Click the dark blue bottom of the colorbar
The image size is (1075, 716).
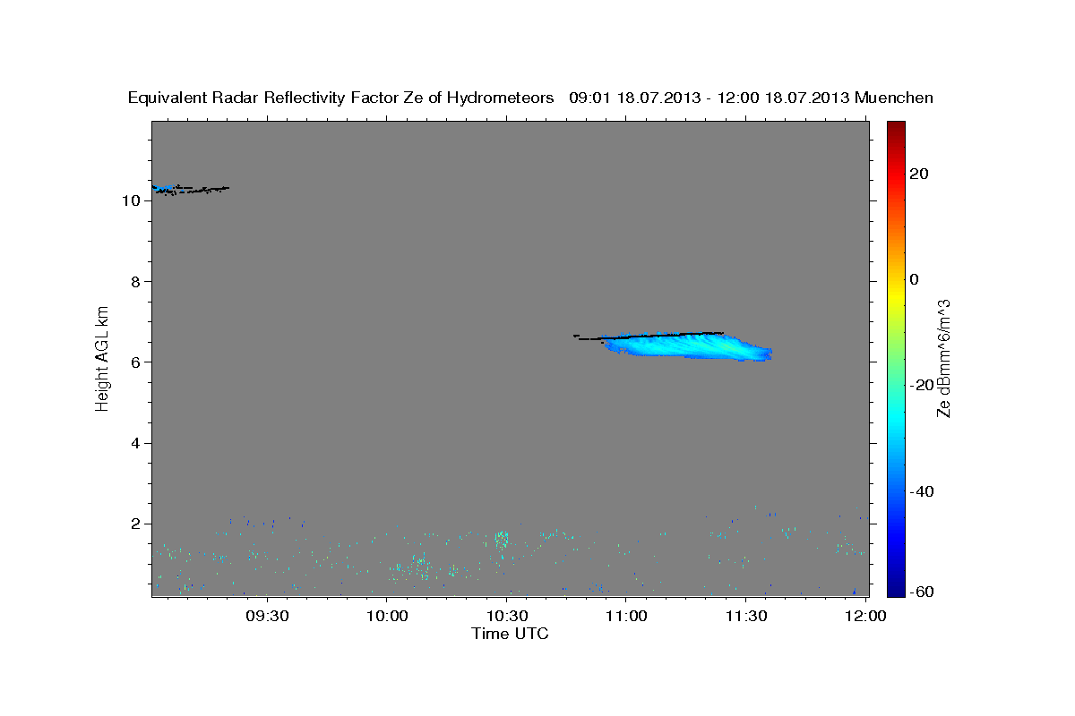895,582
